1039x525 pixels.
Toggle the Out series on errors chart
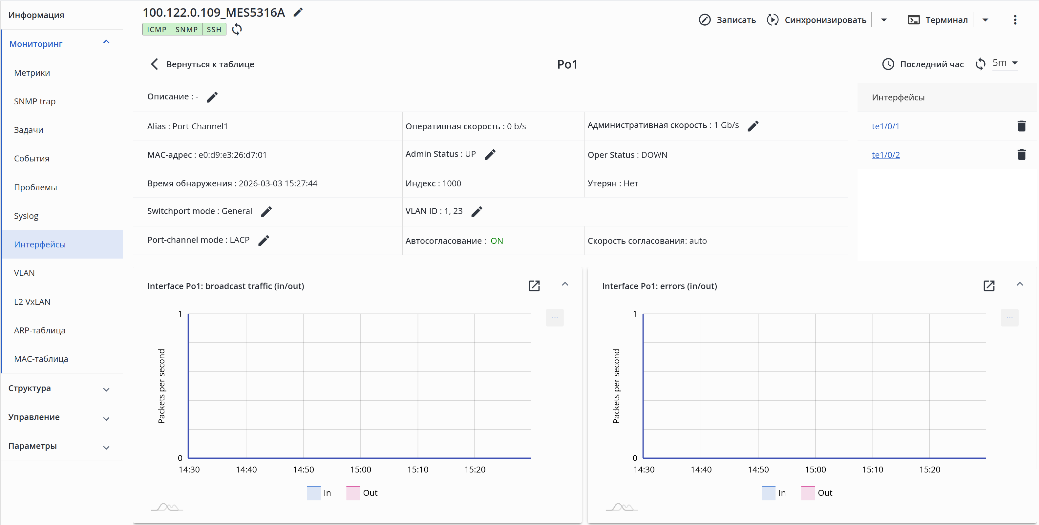(x=816, y=492)
